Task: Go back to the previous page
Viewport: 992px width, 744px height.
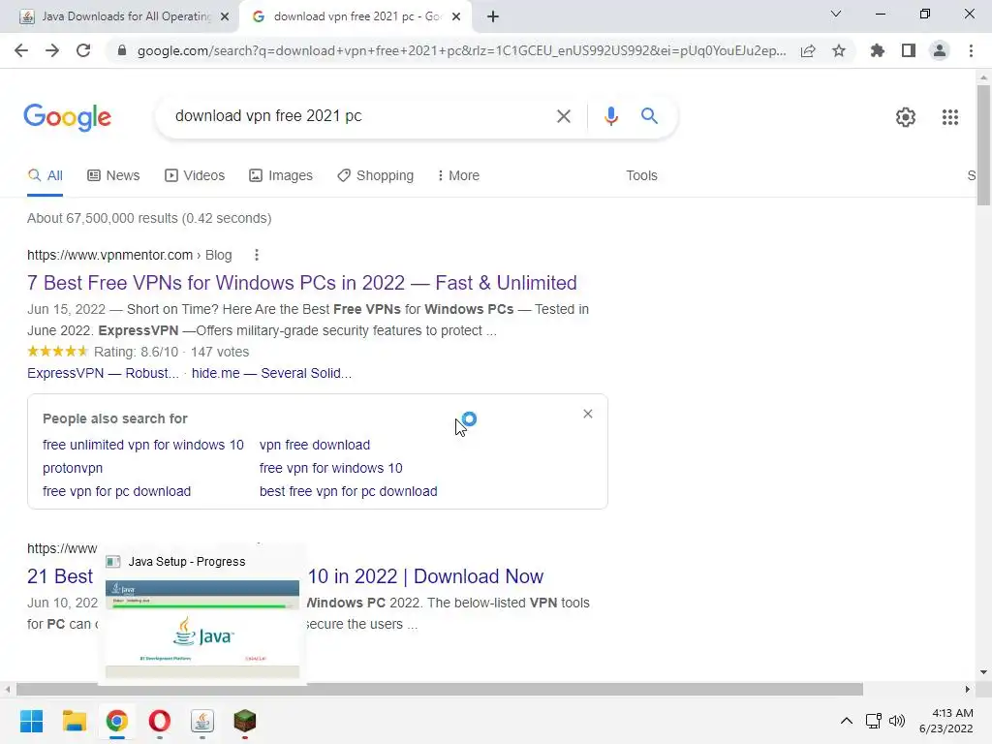Action: [21, 50]
